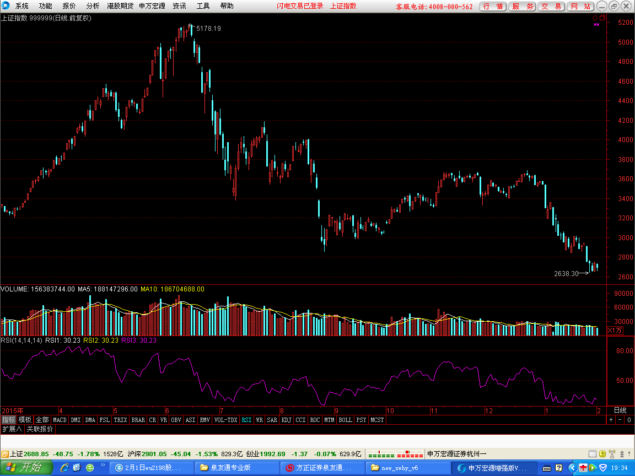Viewport: 635px width, 476px height.
Task: Click the magenta marker icon near 5200
Action: [596, 25]
